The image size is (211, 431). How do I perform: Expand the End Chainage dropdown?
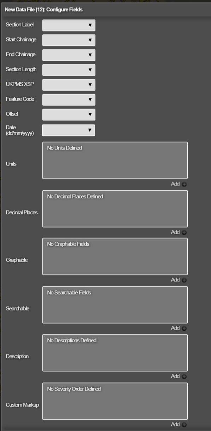(x=69, y=55)
